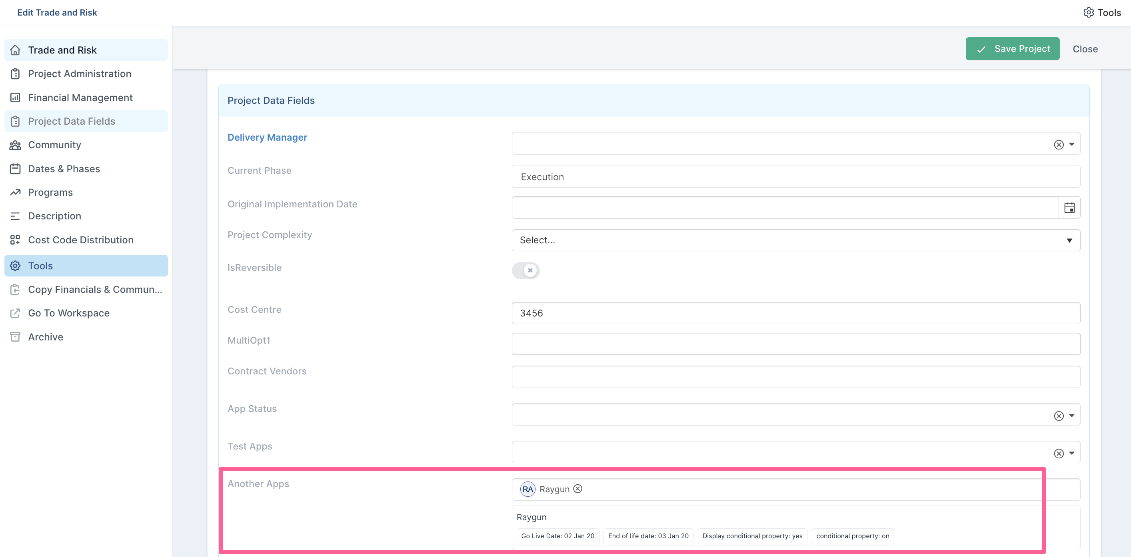Image resolution: width=1131 pixels, height=557 pixels.
Task: Open the date picker calendar icon
Action: tap(1069, 207)
